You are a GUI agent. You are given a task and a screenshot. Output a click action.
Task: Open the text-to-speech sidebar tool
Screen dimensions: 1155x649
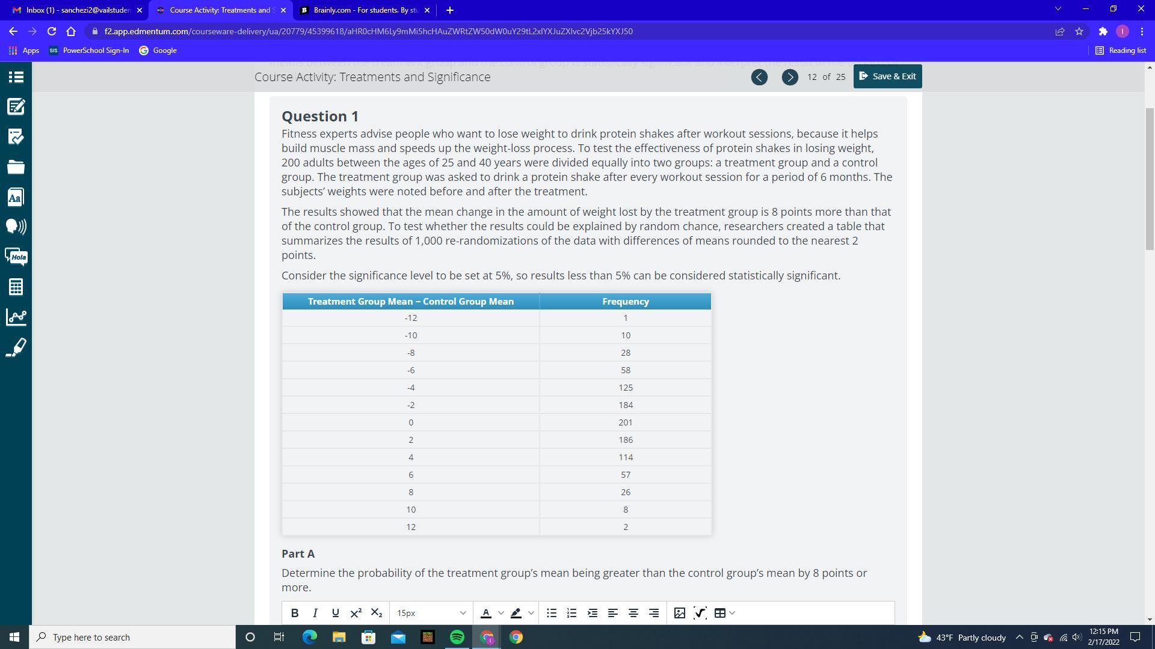[x=16, y=227]
